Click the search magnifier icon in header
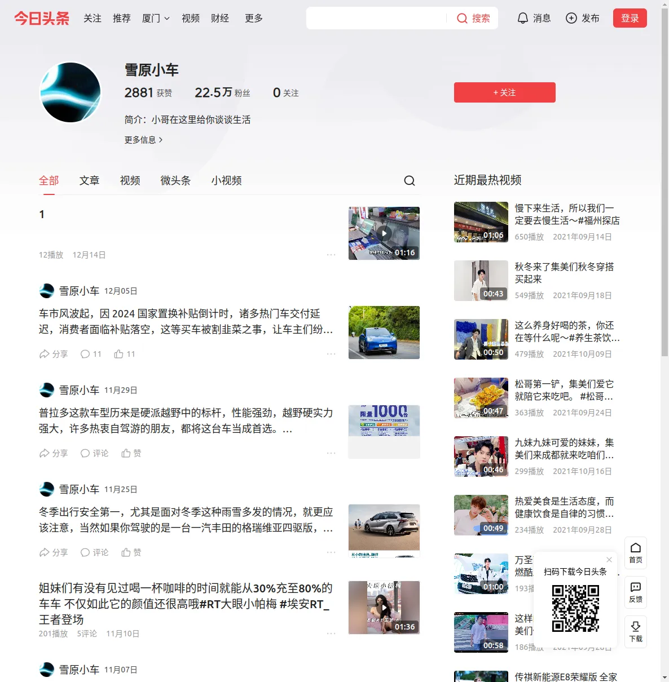Image resolution: width=669 pixels, height=682 pixels. 462,18
